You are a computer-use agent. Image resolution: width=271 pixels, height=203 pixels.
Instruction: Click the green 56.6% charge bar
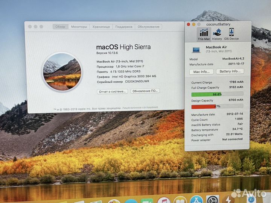tap(217, 94)
